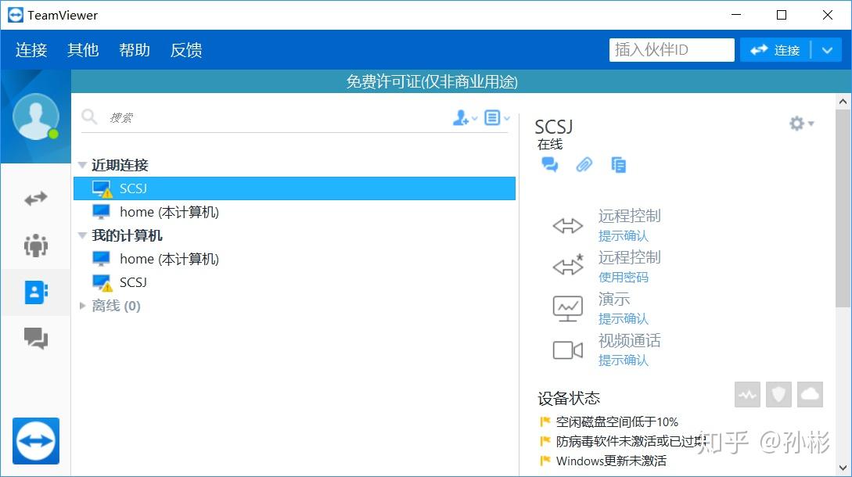Click 提示确认 link under 视频通话
Screen dimensions: 852x477
click(624, 360)
